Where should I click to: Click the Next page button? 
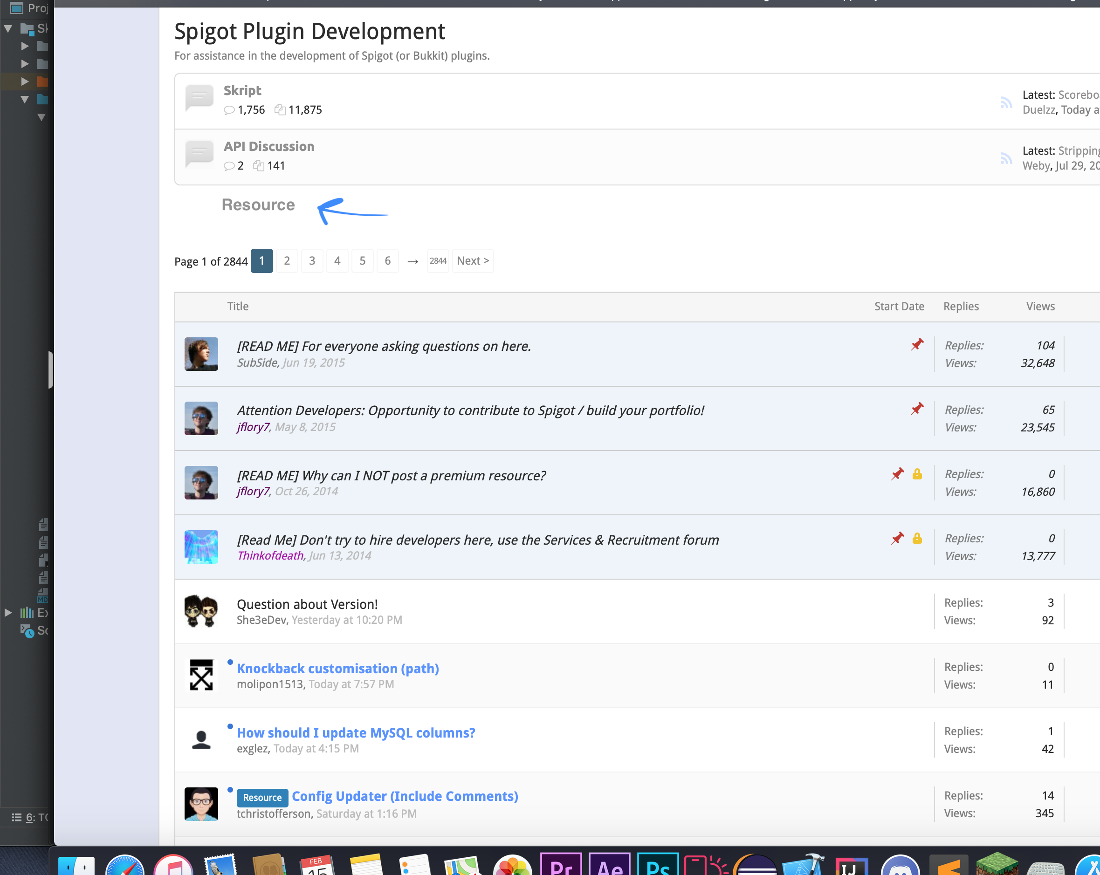coord(472,260)
